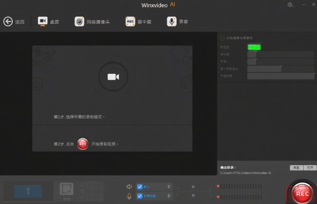
Task: Start recording with the large red REC button
Action: pyautogui.click(x=302, y=193)
